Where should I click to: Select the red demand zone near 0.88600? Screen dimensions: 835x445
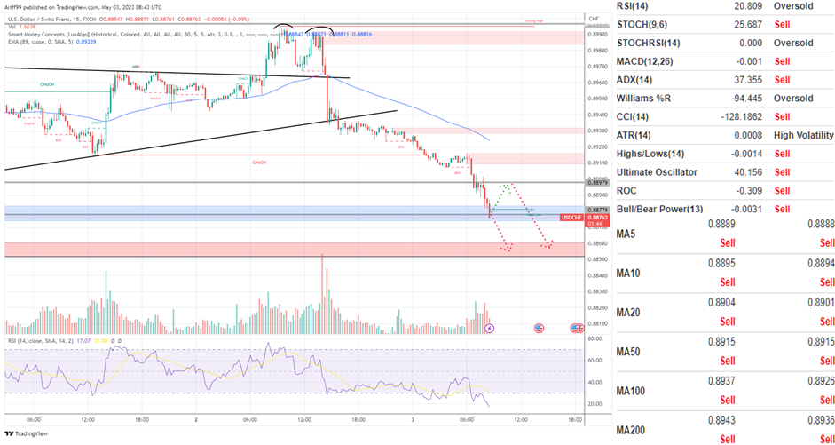pos(266,249)
